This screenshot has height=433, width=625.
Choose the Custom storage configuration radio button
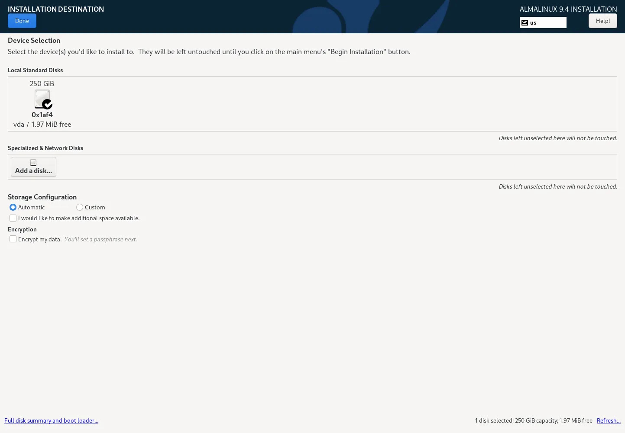tap(80, 207)
